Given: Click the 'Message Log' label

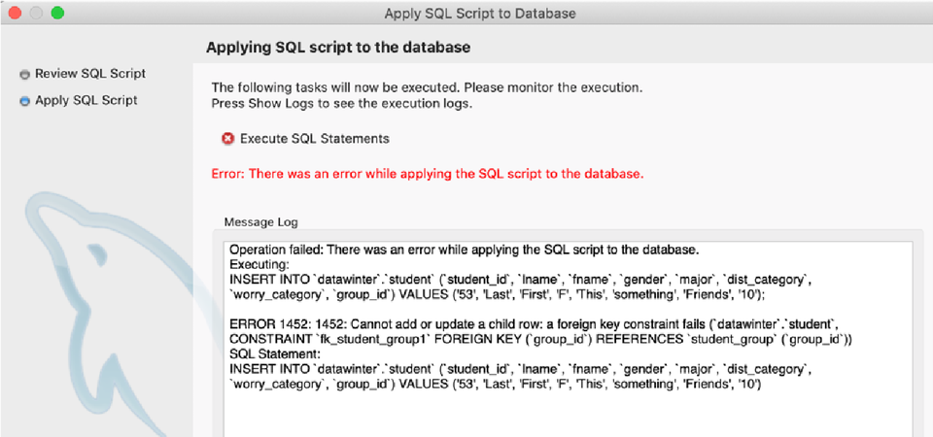Looking at the screenshot, I should click(261, 222).
